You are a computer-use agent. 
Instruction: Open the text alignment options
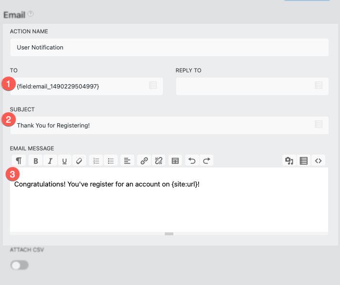pyautogui.click(x=127, y=161)
